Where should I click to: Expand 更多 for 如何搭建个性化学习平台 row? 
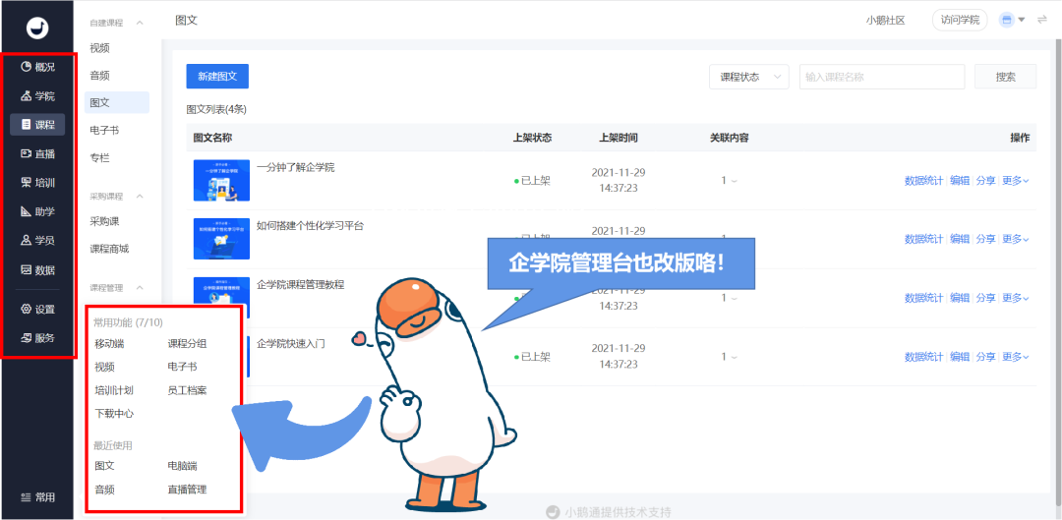(x=1015, y=239)
